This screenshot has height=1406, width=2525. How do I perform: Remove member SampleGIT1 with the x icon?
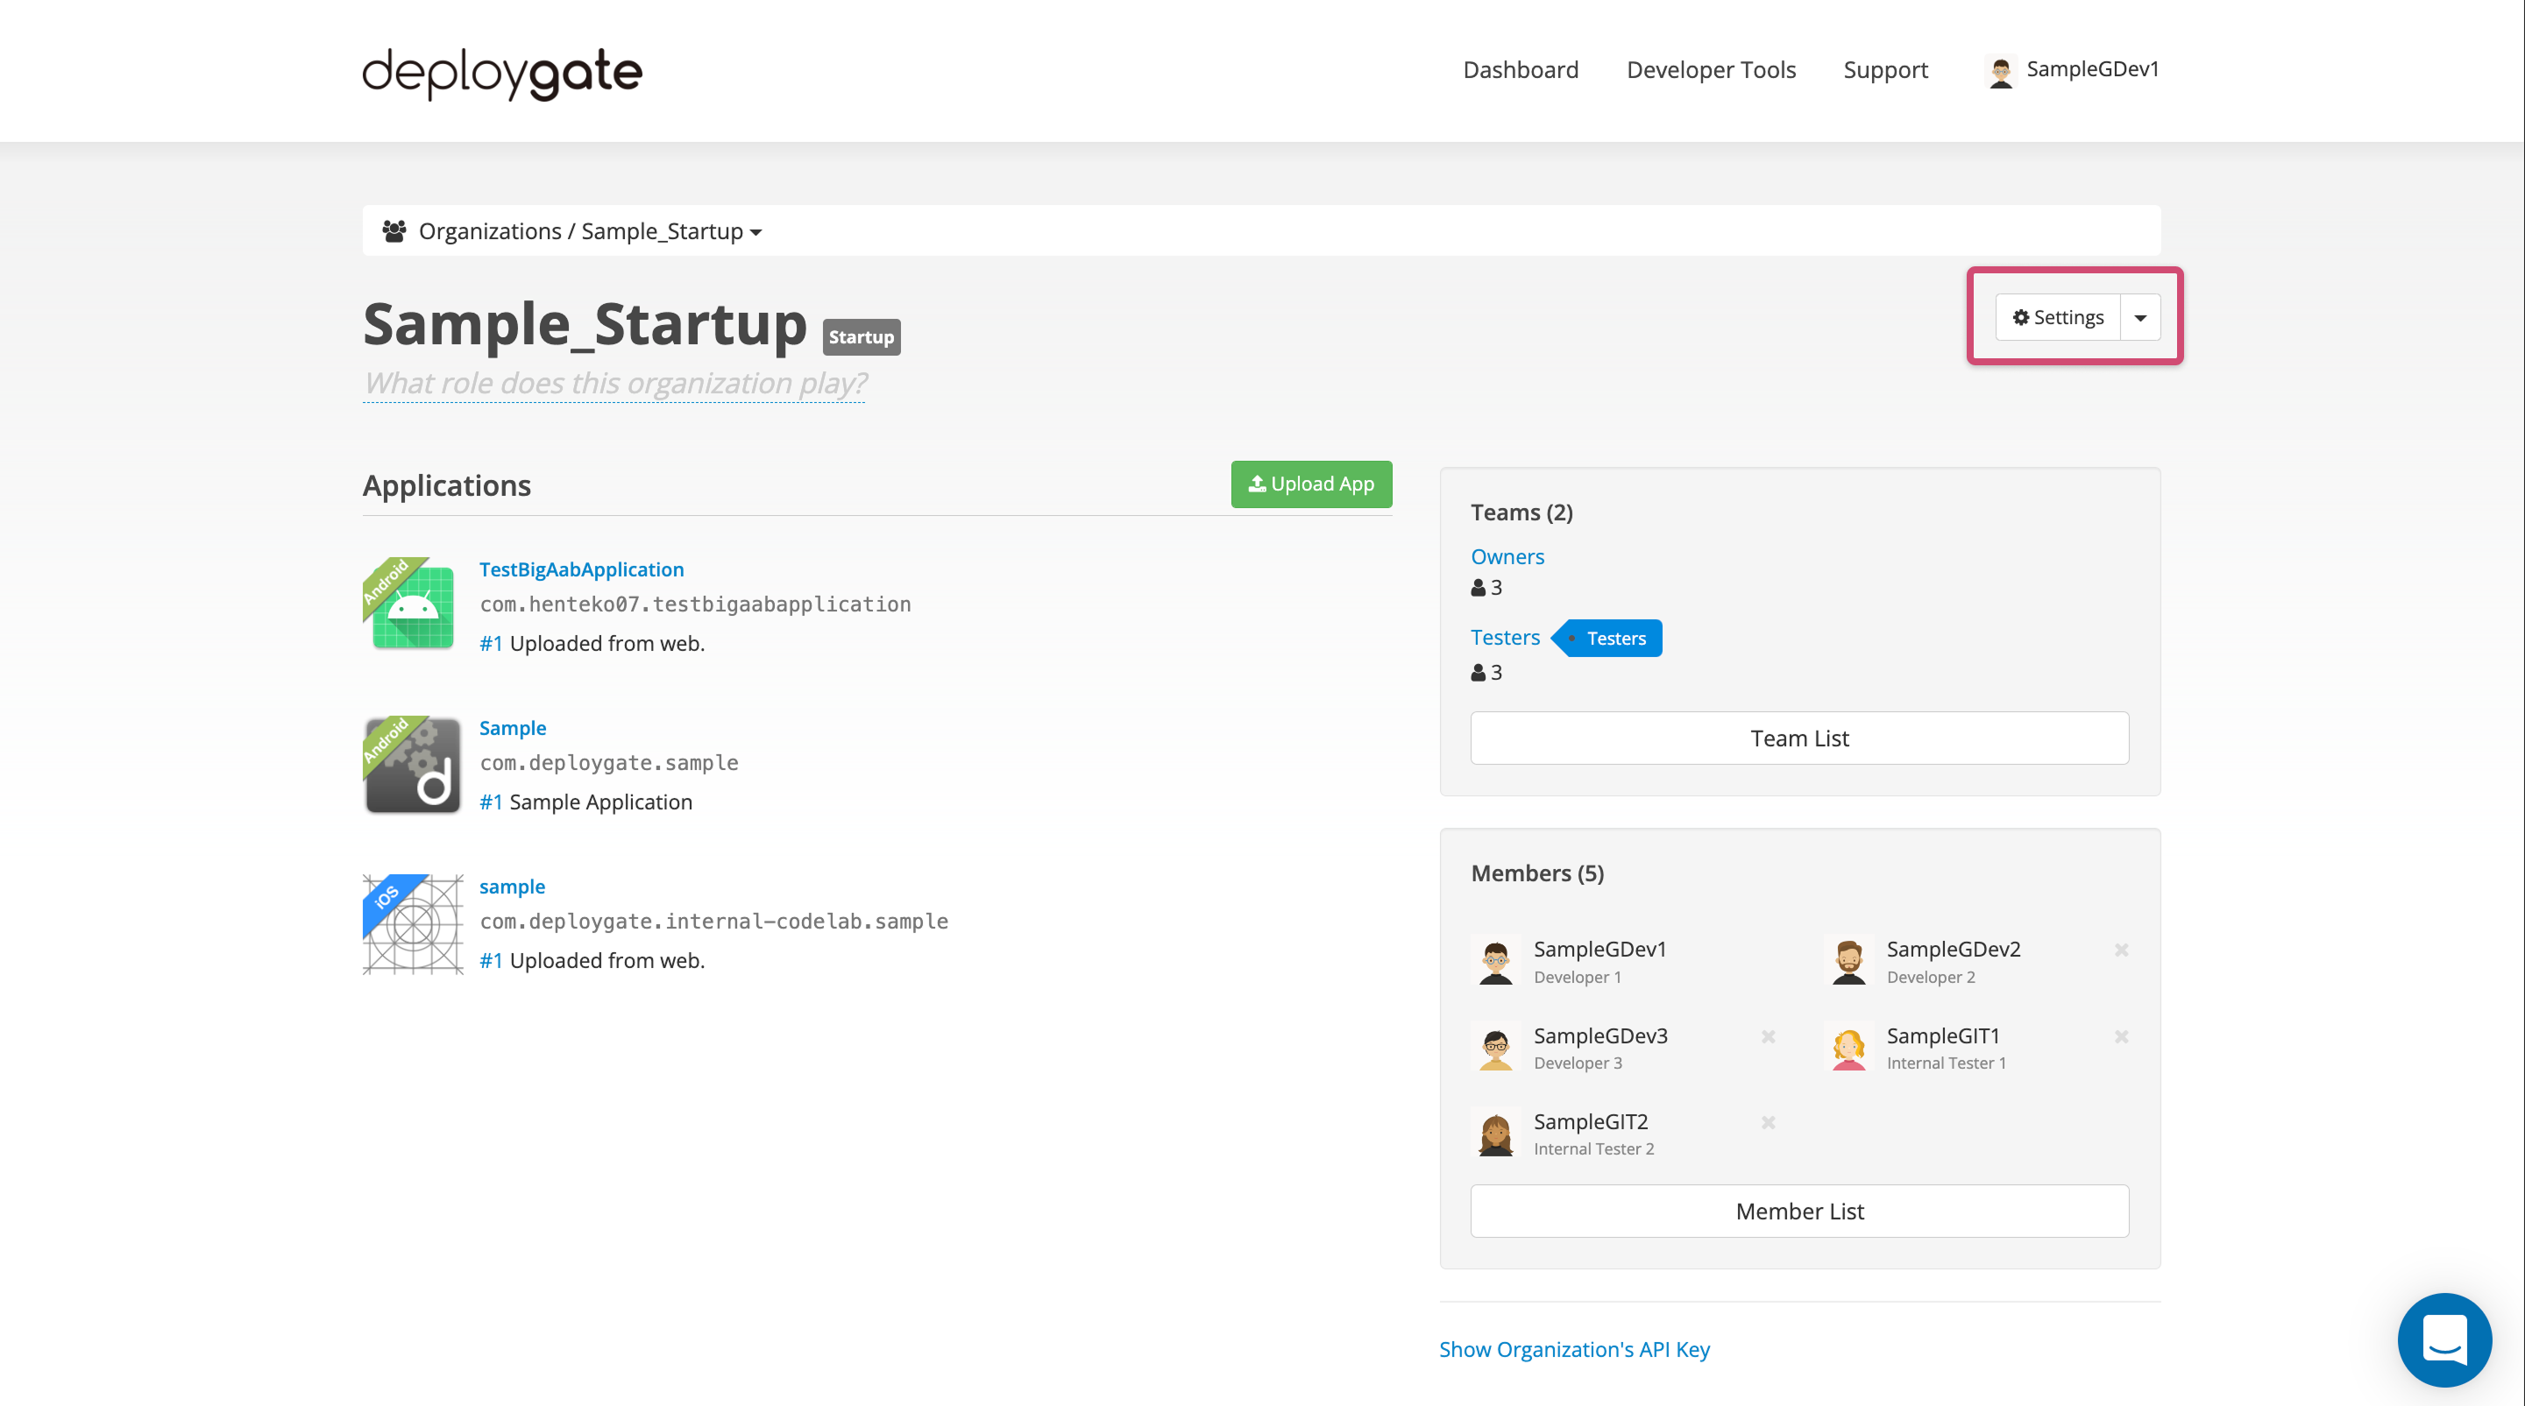pos(2121,1035)
